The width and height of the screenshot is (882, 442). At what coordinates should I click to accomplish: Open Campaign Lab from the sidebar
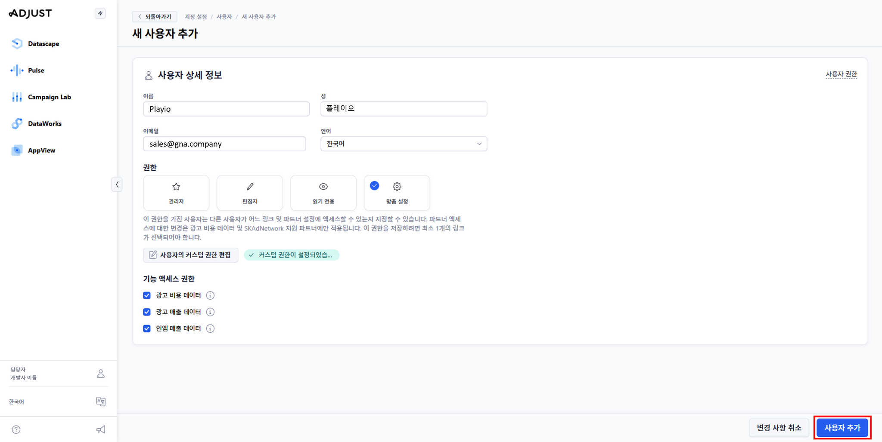click(41, 97)
